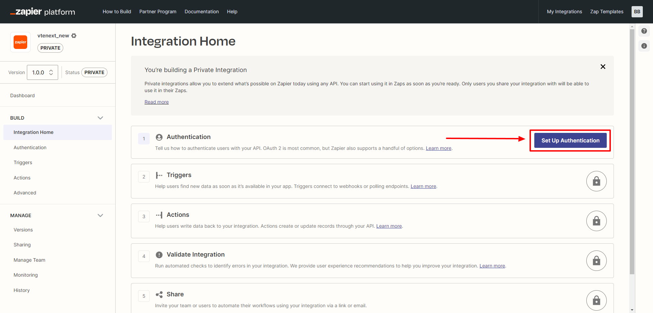Open Manage Team in sidebar

click(x=29, y=260)
